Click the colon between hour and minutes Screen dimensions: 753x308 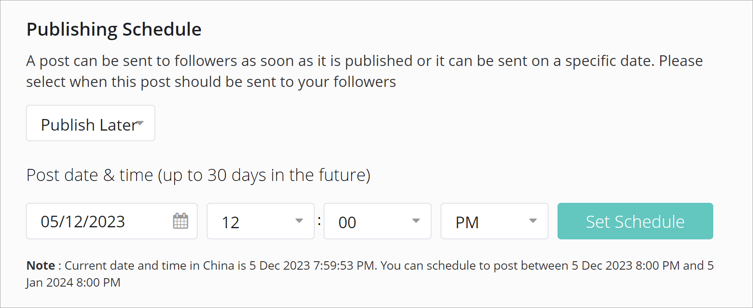tap(319, 221)
